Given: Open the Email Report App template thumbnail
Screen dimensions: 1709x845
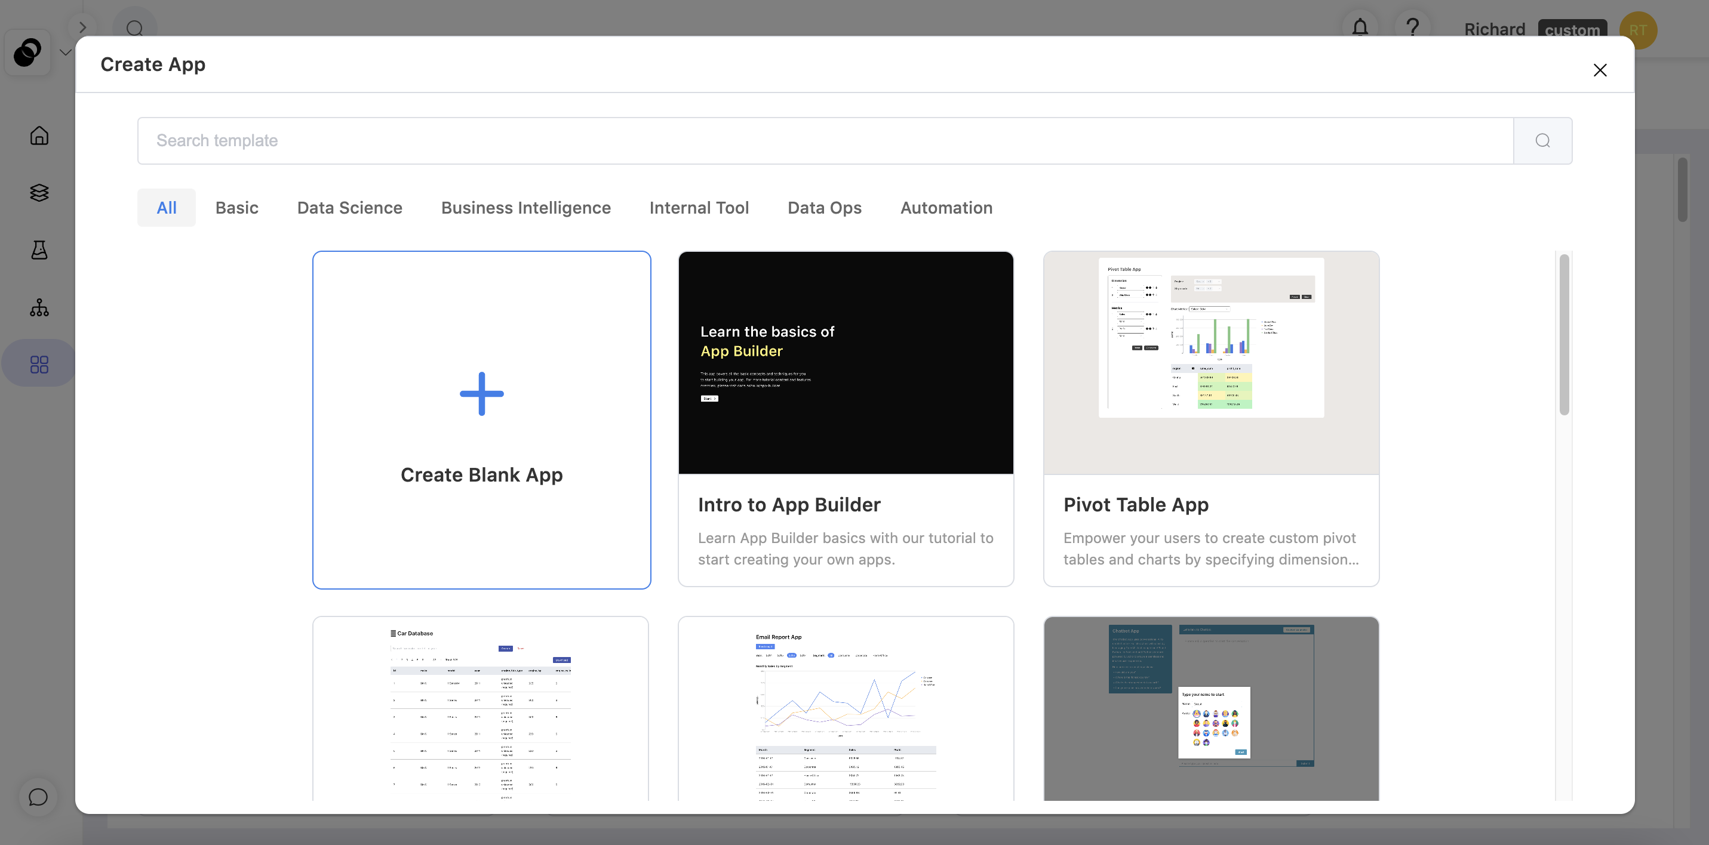Looking at the screenshot, I should coord(846,709).
